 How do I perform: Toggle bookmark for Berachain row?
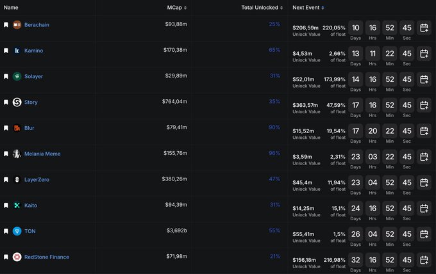pos(6,25)
